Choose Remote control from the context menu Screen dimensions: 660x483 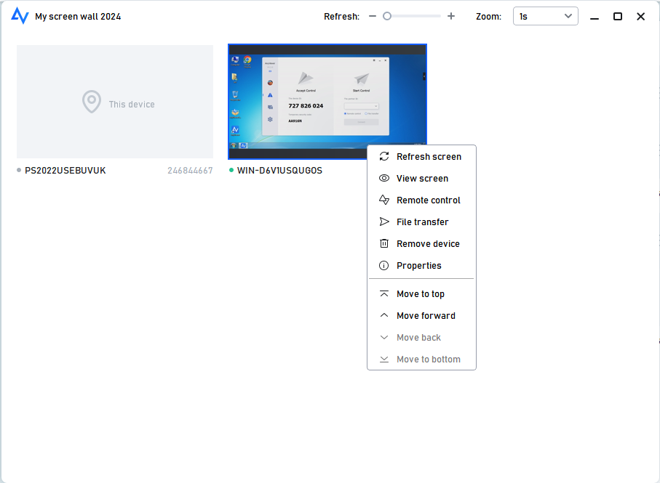point(429,200)
